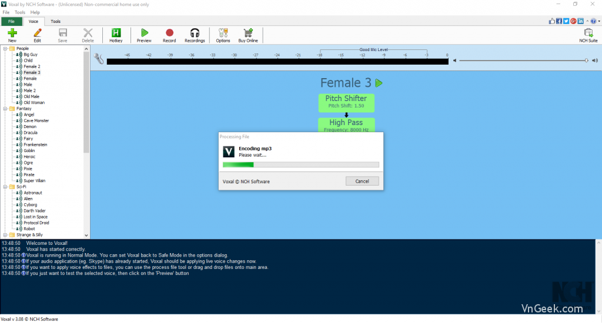
Task: Select the Child voice
Action: click(x=28, y=60)
